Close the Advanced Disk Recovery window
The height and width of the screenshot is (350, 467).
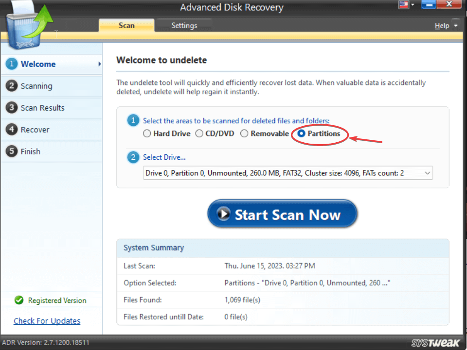point(449,4)
